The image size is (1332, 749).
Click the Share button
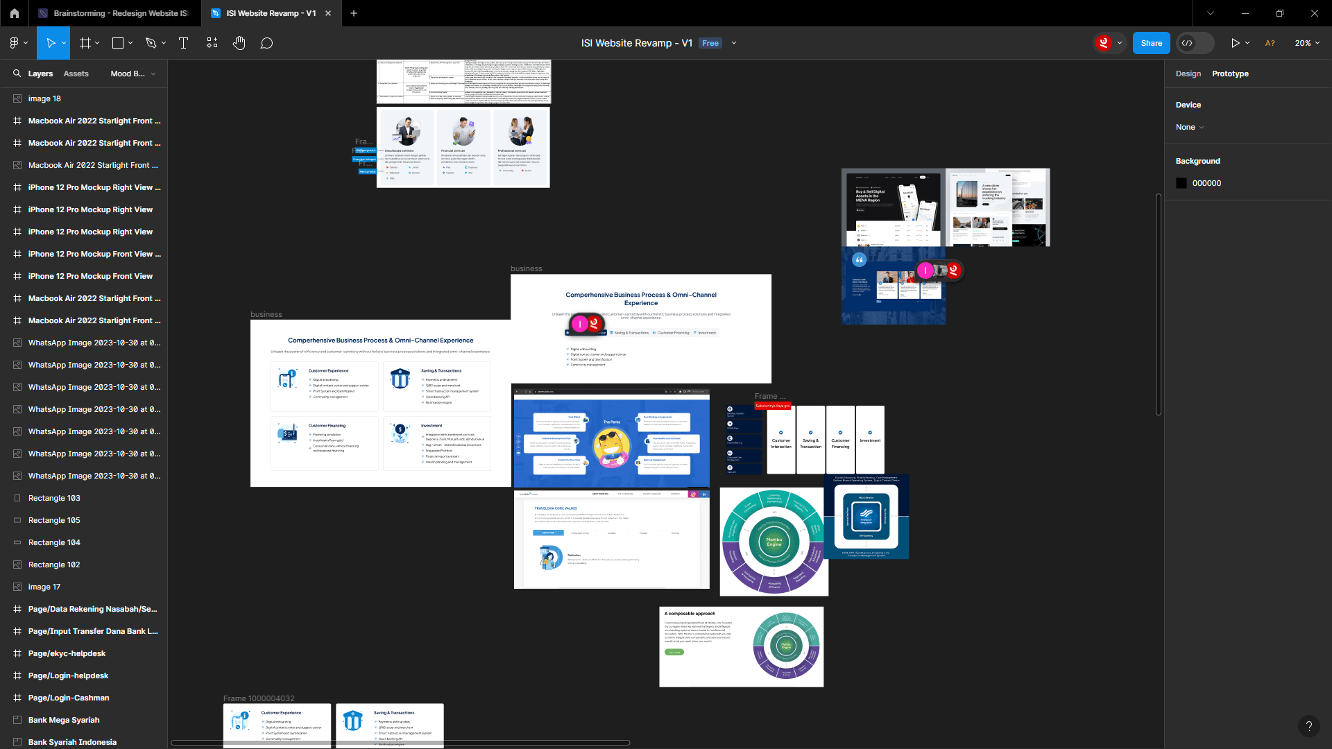tap(1151, 43)
